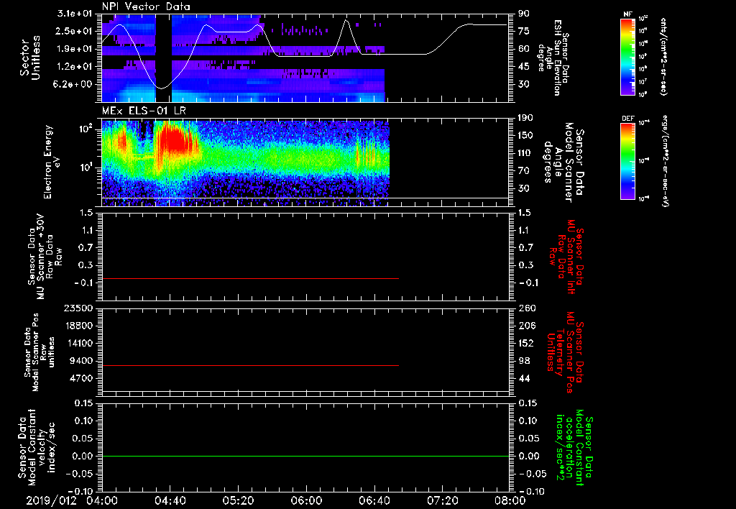Click the 98 telemetry tick label
Image resolution: width=736 pixels, height=509 pixels.
pyautogui.click(x=524, y=361)
